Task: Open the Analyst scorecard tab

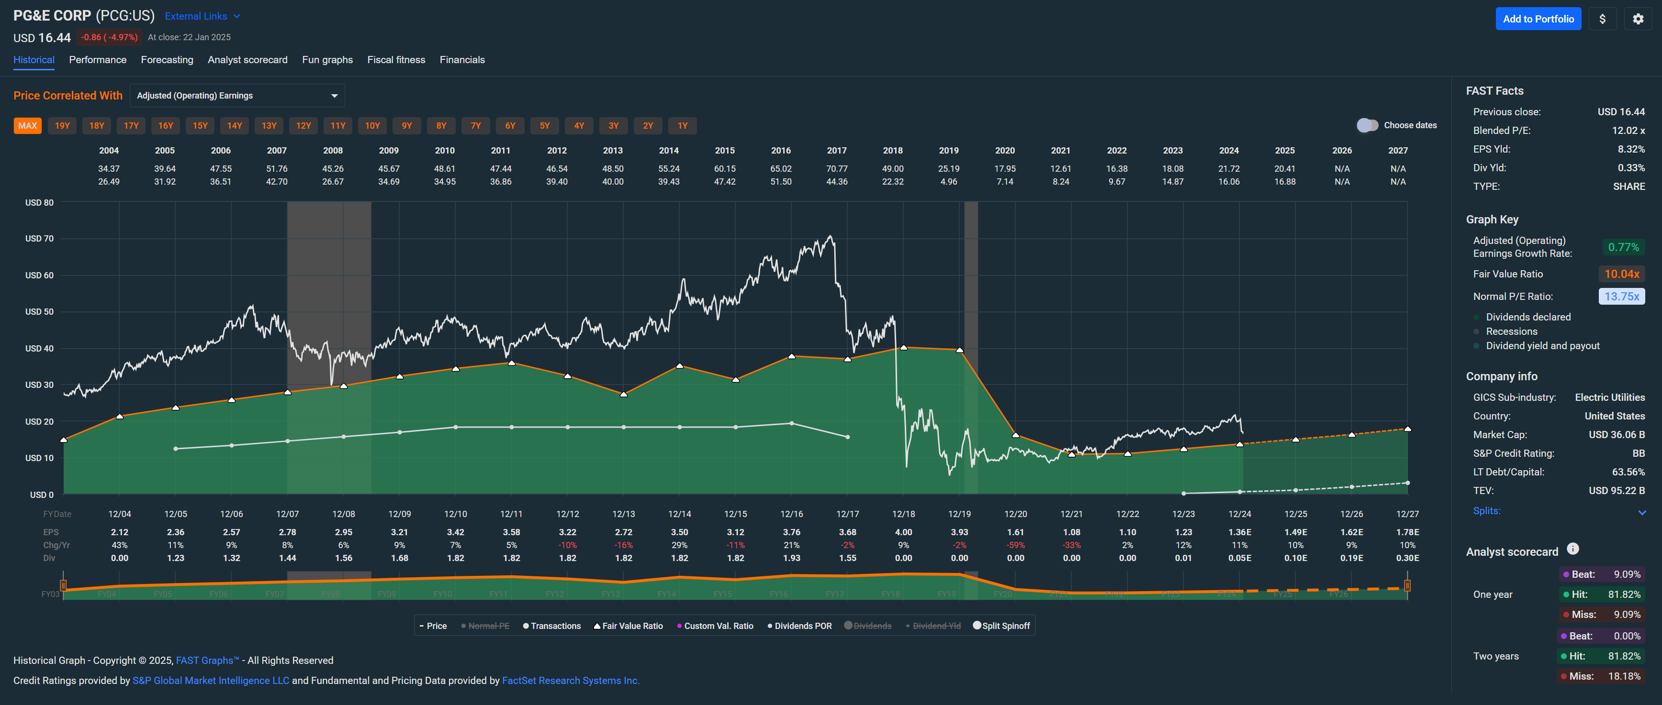Action: tap(247, 60)
